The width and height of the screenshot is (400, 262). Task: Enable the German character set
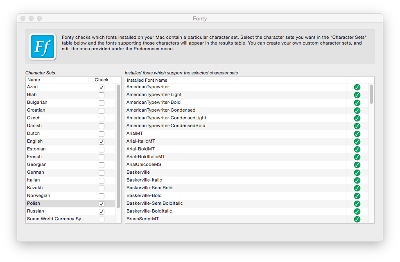[102, 172]
